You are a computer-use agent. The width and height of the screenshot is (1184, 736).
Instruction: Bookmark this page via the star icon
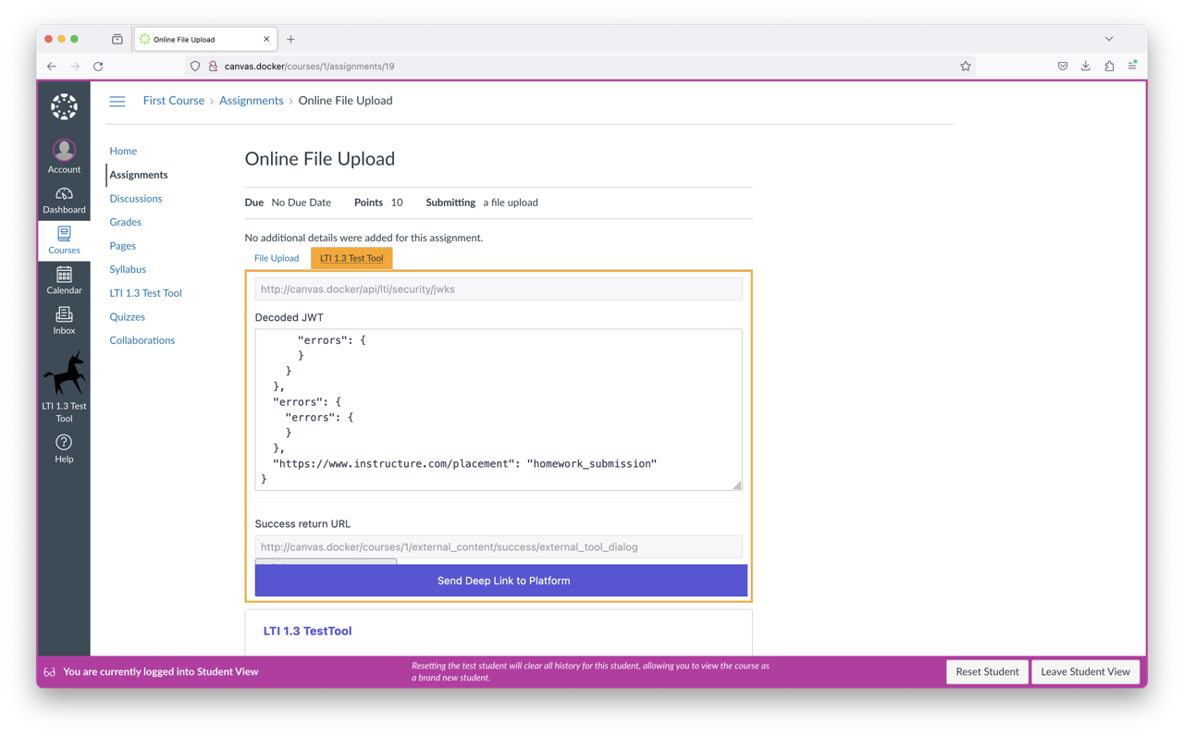965,66
